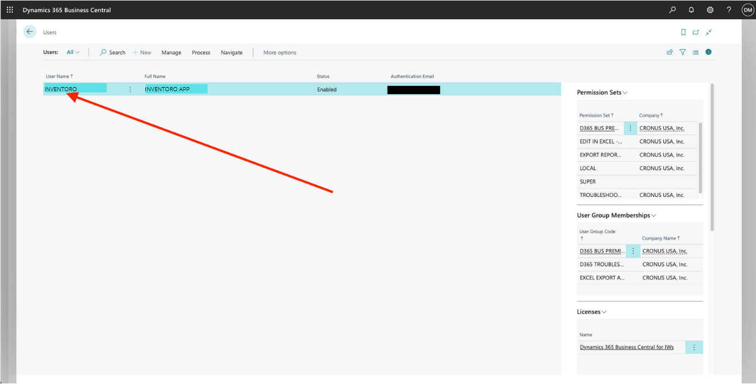
Task: Open the Settings gear menu
Action: point(710,10)
